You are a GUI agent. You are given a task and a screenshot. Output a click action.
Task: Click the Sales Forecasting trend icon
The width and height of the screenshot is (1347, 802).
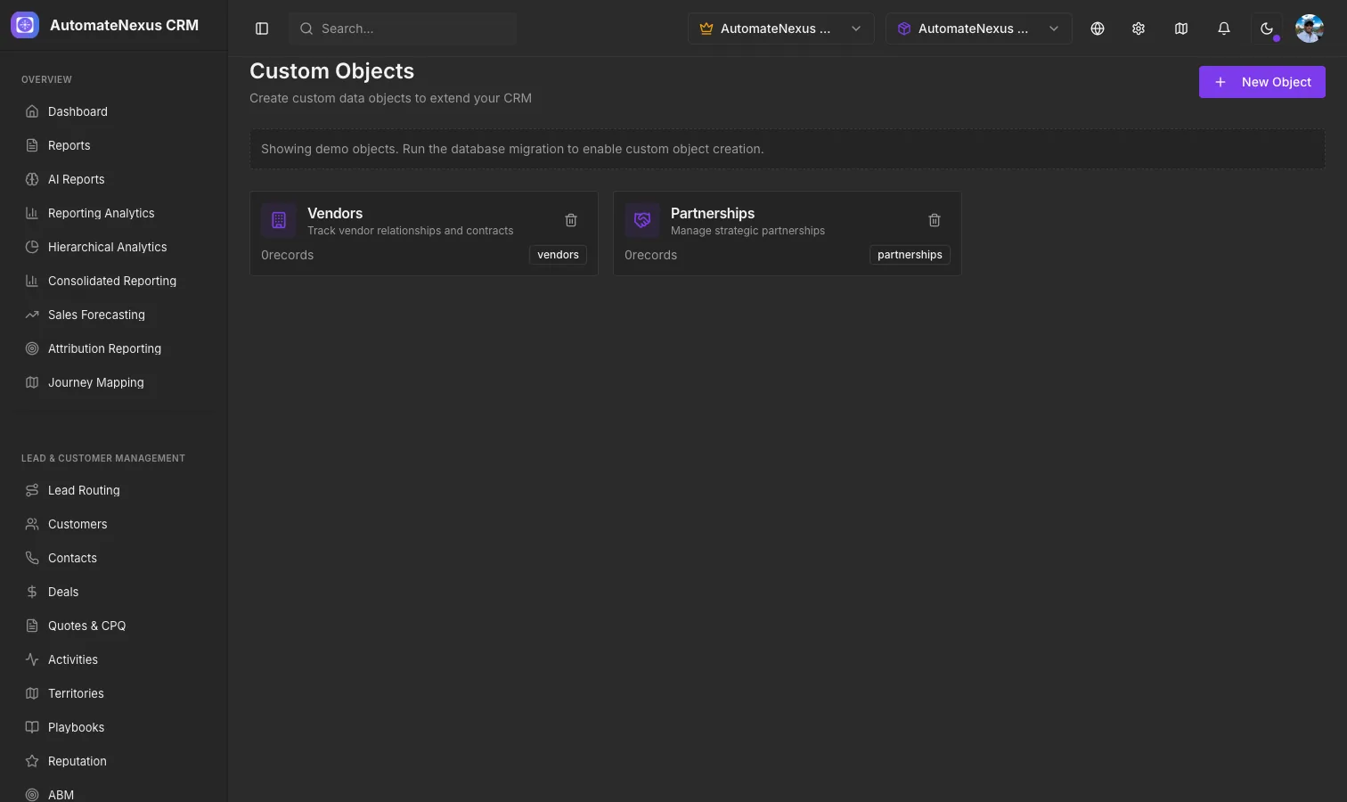[32, 315]
